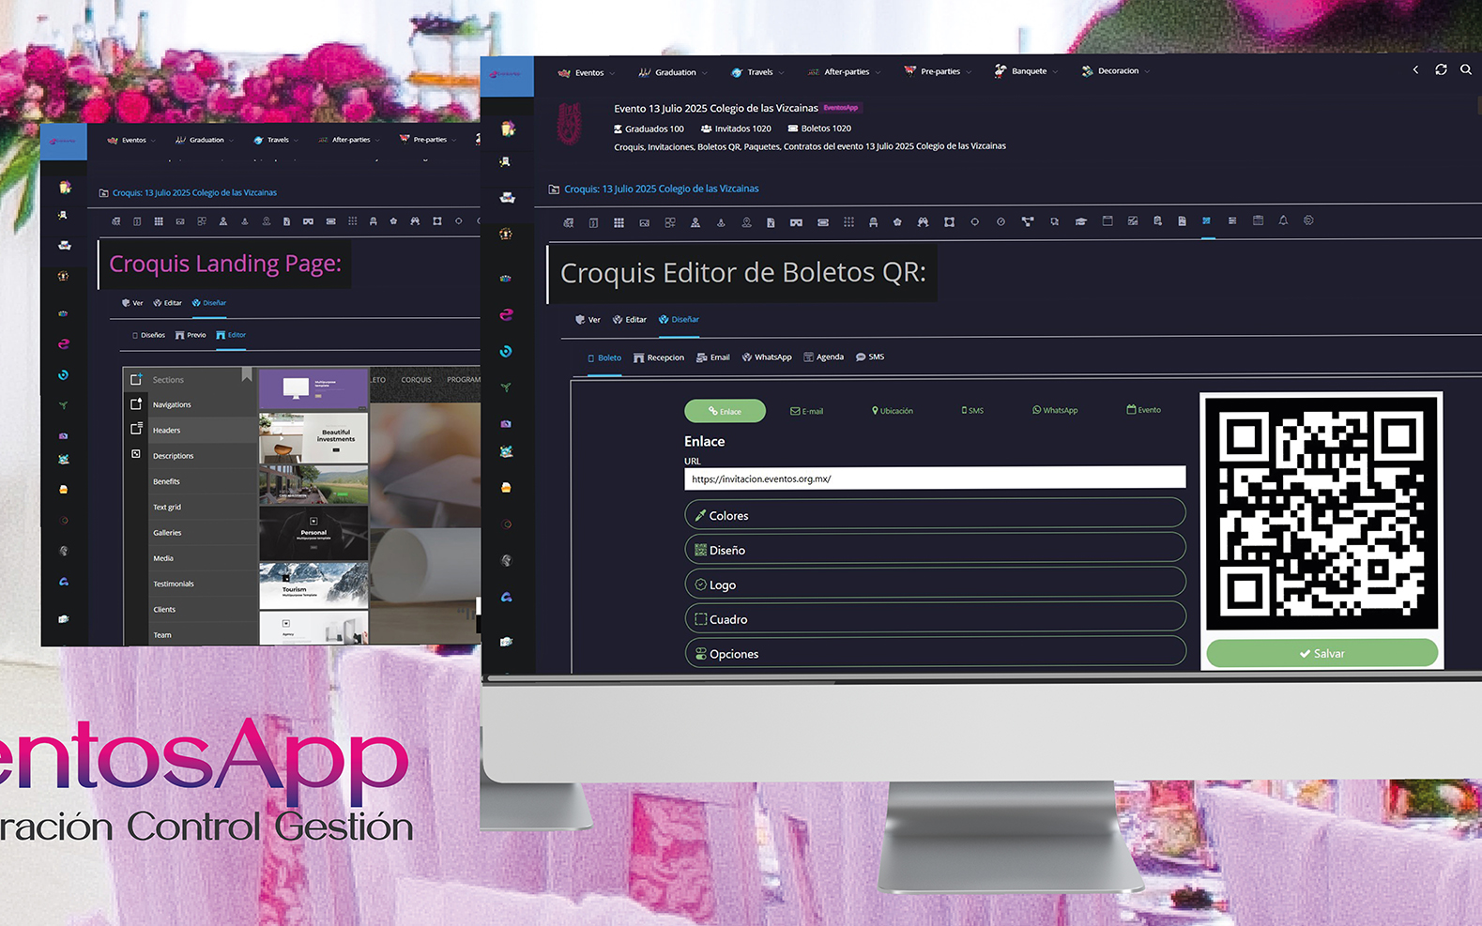Click the generated QR code preview

1322,513
